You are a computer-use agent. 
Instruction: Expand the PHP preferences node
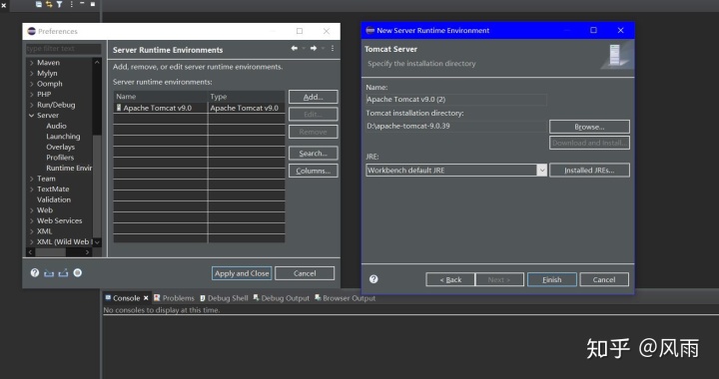(32, 95)
